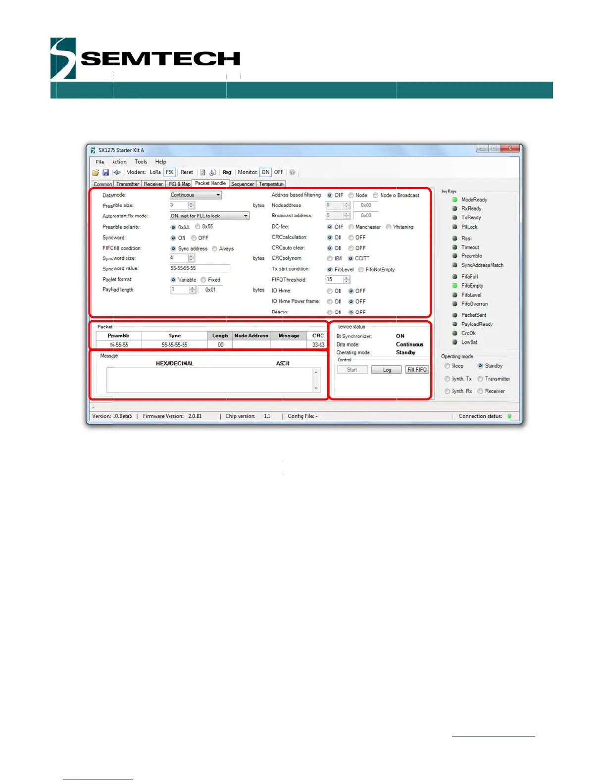Click the TxReady LED indicator
Viewport: 606px width, 784px height.
(x=454, y=217)
